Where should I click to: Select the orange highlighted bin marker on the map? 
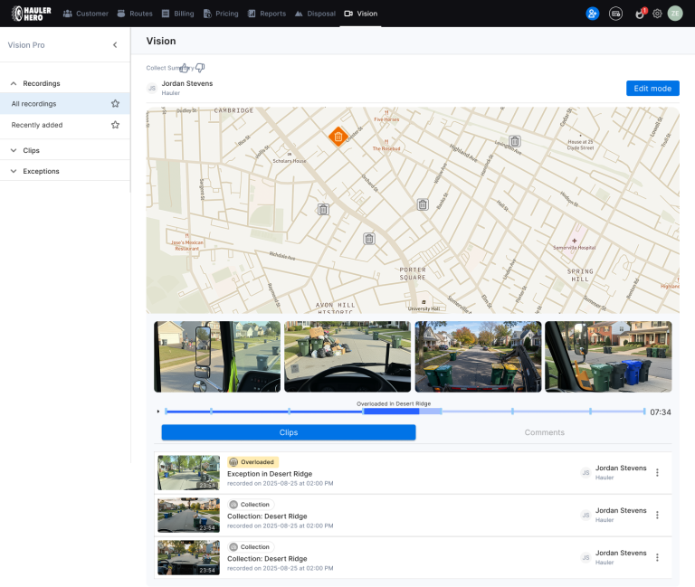coord(338,137)
